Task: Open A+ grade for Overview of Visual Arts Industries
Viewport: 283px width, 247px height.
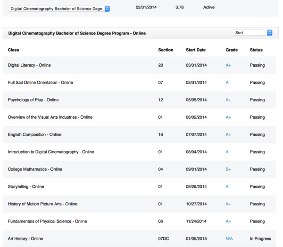Action: [228, 117]
